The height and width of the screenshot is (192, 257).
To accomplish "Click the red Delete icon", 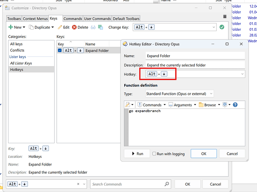I will [x=74, y=27].
